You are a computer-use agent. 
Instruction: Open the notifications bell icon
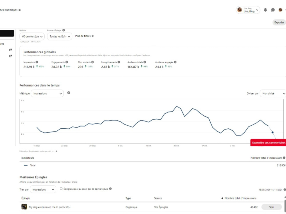click(x=265, y=10)
